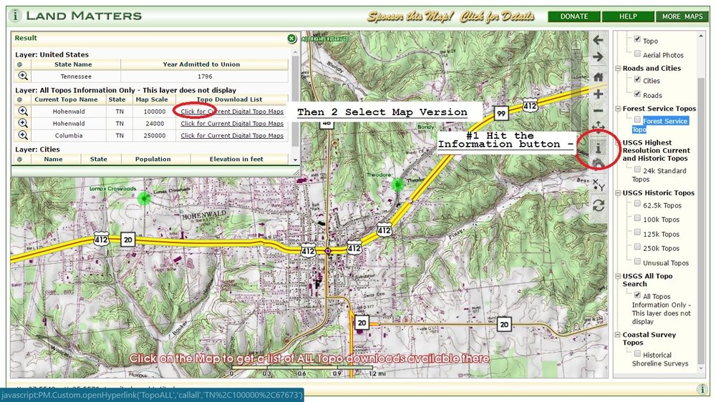This screenshot has width=716, height=402.
Task: Zoom out with the minus tool
Action: pos(598,111)
